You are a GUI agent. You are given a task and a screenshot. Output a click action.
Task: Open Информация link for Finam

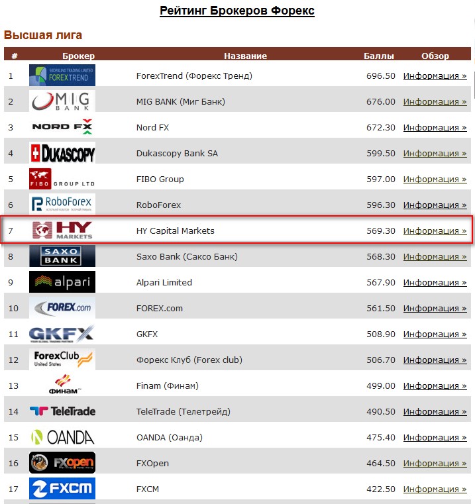435,385
